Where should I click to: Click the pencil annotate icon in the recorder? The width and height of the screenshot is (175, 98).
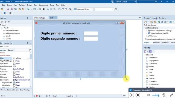(x=171, y=95)
